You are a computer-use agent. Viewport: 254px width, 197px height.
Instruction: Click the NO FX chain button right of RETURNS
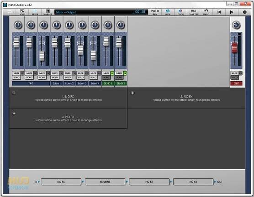pyautogui.click(x=149, y=182)
